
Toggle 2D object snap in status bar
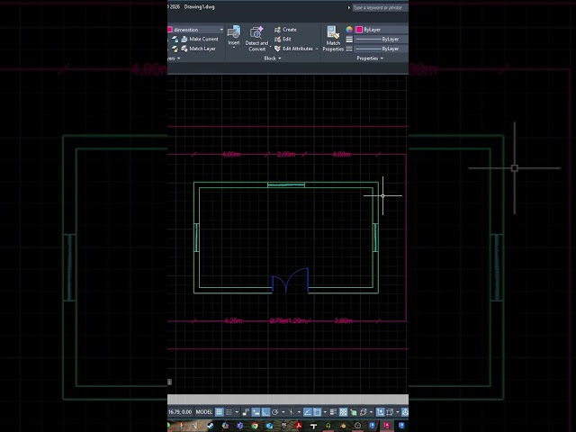coord(317,412)
